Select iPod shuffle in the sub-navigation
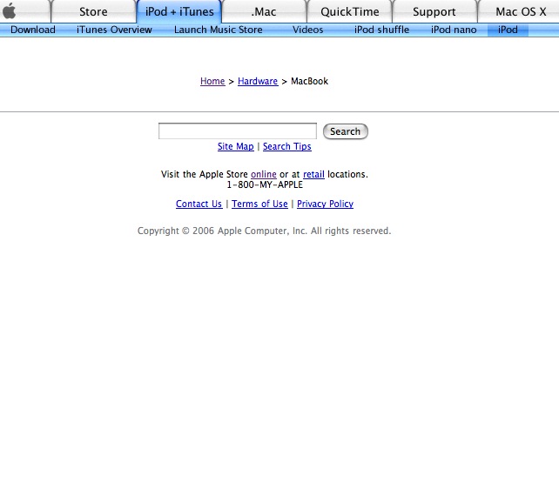559x489 pixels. tap(381, 30)
